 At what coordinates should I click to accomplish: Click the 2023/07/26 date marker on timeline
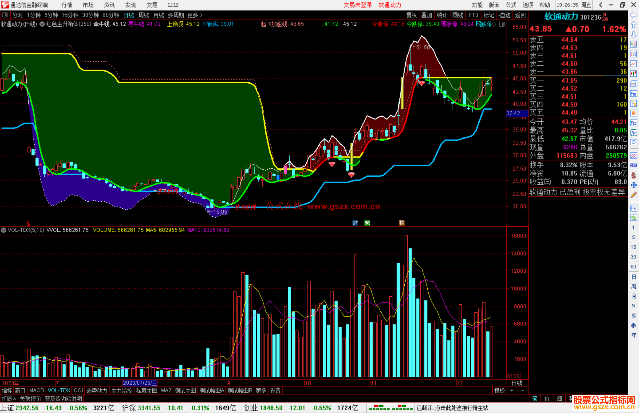click(140, 383)
